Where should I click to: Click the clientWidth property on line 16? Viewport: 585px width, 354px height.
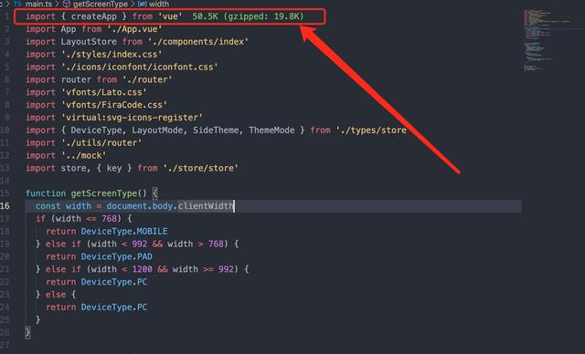pos(205,206)
